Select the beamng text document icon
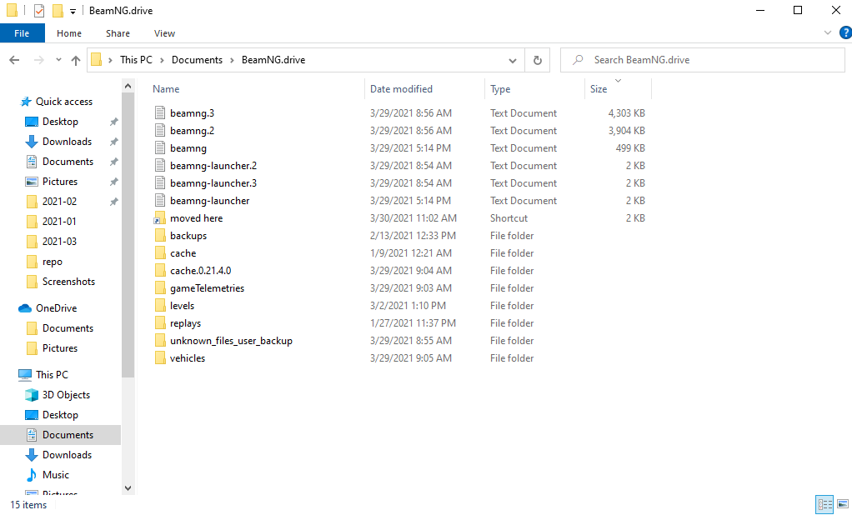Screen dimensions: 852x515 pyautogui.click(x=160, y=147)
